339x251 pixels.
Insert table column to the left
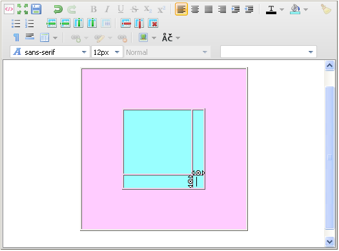point(79,23)
